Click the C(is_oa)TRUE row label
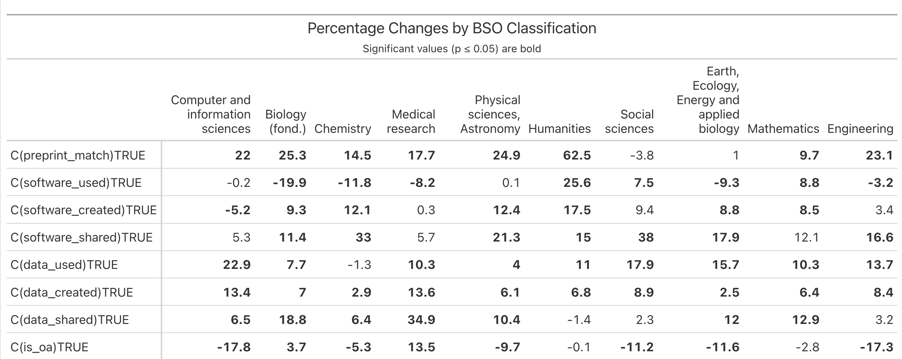The height and width of the screenshot is (359, 902). (x=49, y=347)
